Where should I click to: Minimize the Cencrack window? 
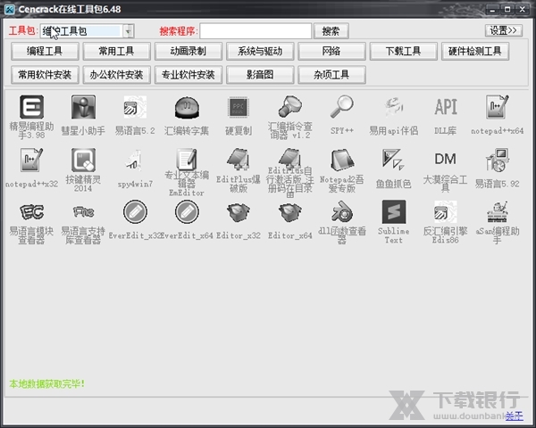tap(492, 10)
